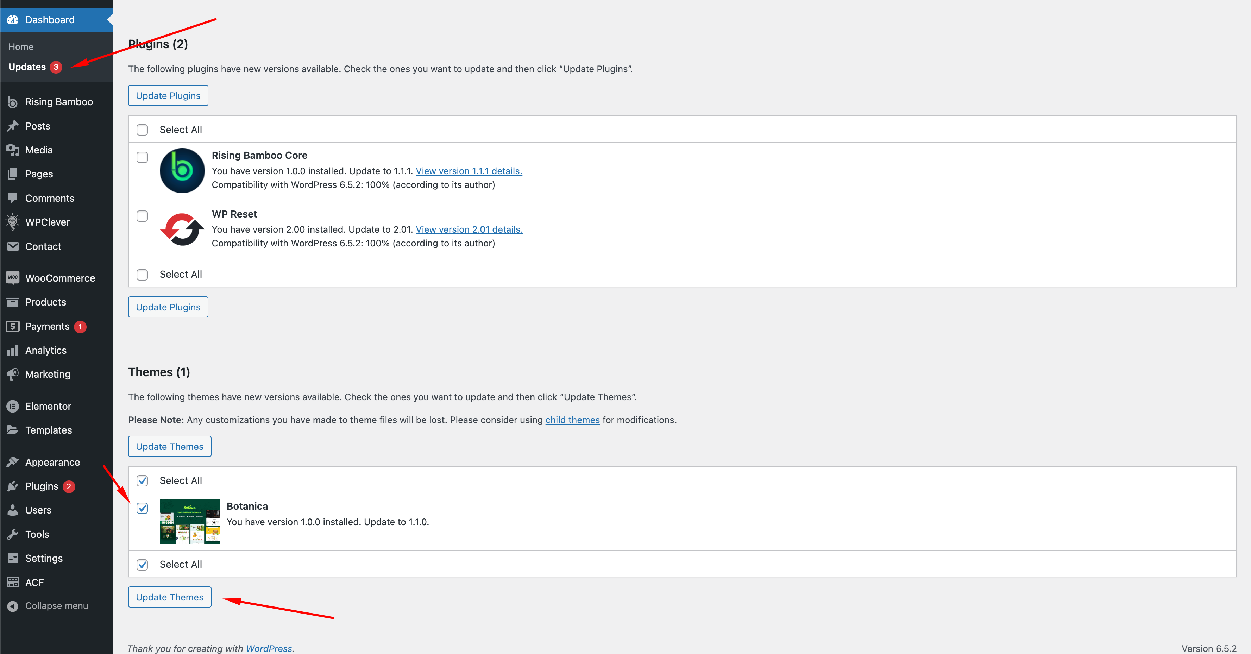Image resolution: width=1251 pixels, height=654 pixels.
Task: Click the child themes link
Action: (x=572, y=420)
